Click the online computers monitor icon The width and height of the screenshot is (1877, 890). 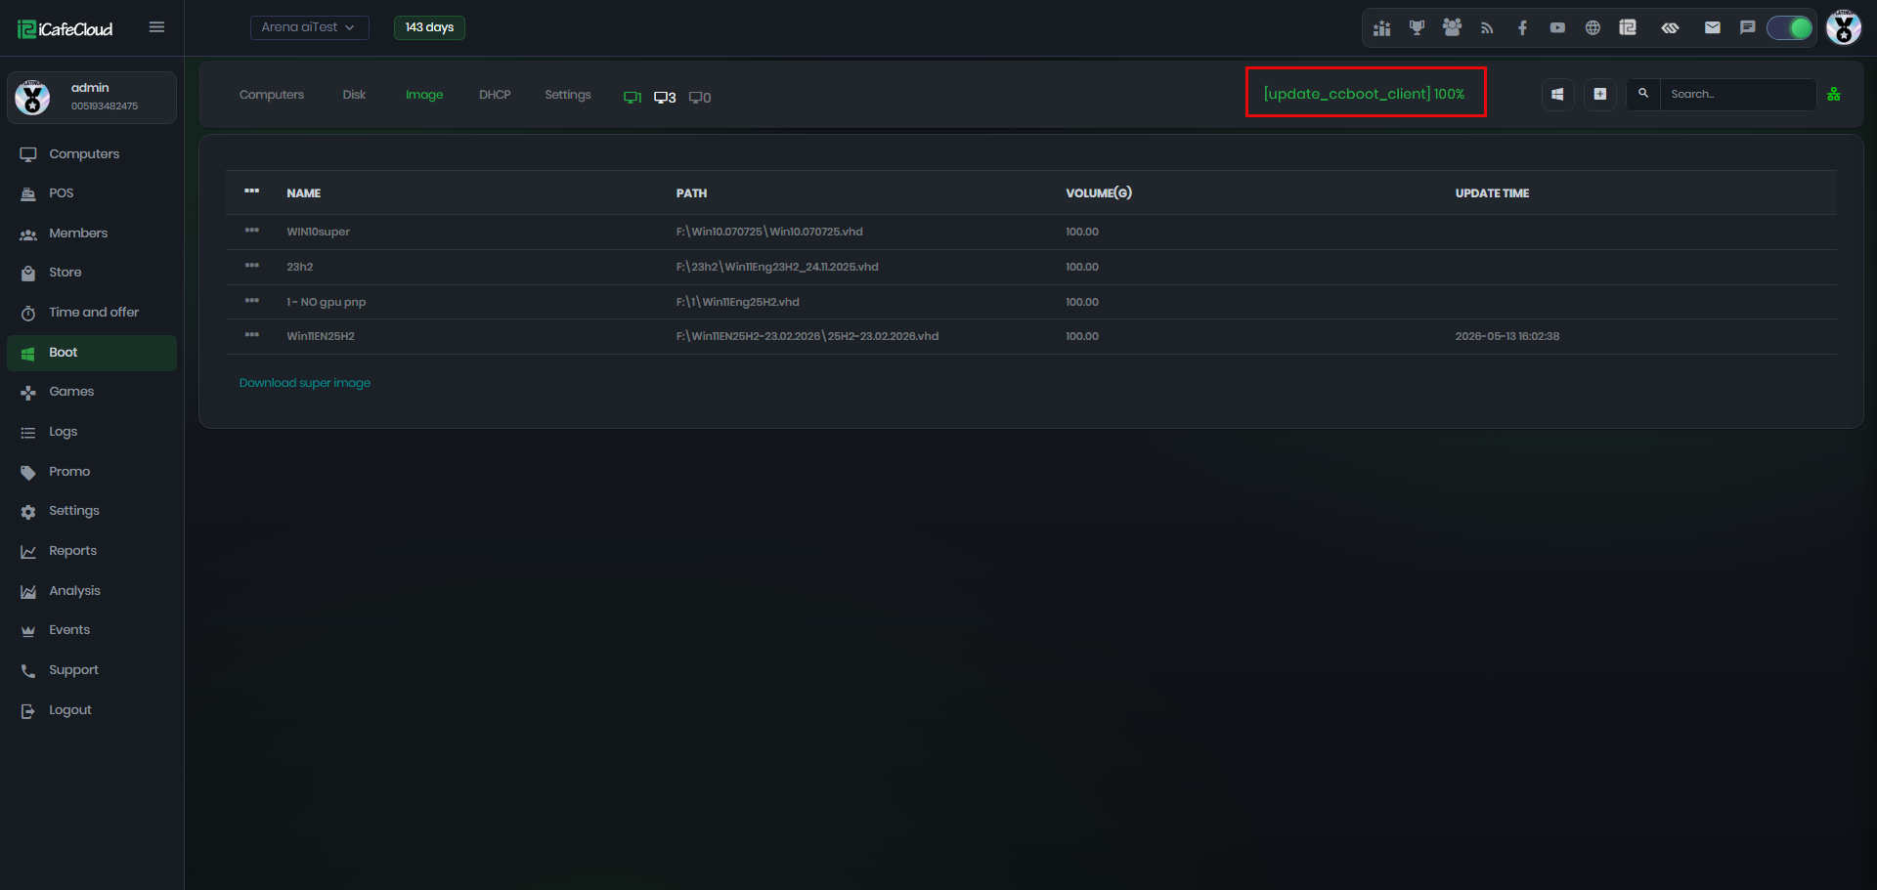click(633, 97)
